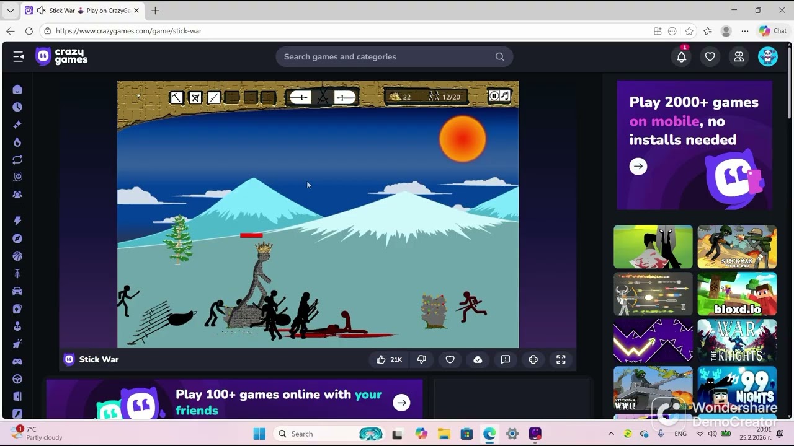Image resolution: width=794 pixels, height=446 pixels.
Task: Open Clicker category icon
Action: point(17,326)
